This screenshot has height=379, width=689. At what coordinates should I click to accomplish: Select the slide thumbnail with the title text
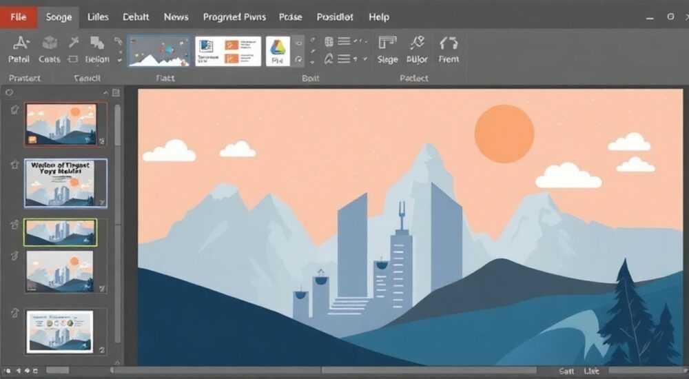tap(65, 183)
